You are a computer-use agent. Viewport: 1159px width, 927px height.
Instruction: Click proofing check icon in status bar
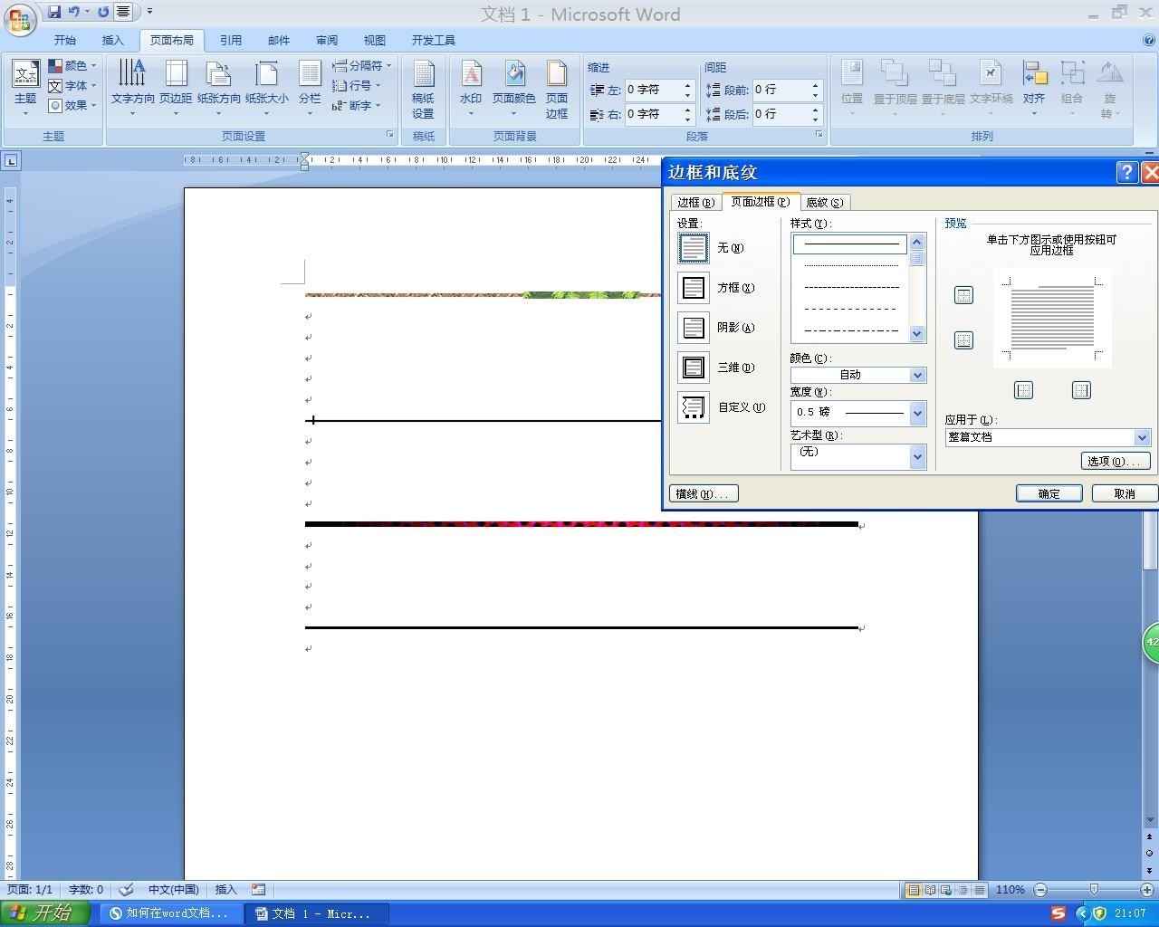click(x=127, y=890)
